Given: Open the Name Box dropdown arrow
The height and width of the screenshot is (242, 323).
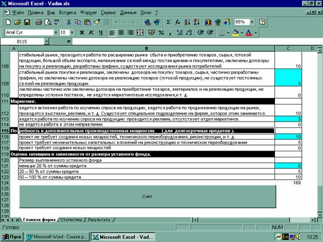Looking at the screenshot, I should point(46,42).
